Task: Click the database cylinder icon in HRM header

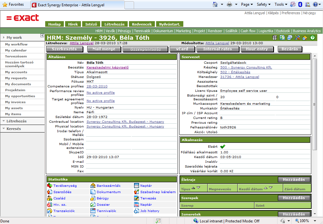Action: pyautogui.click(x=275, y=38)
